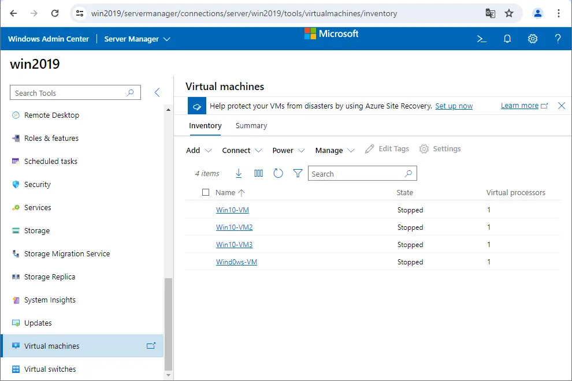The width and height of the screenshot is (572, 381).
Task: Click the Learn more link
Action: (524, 106)
